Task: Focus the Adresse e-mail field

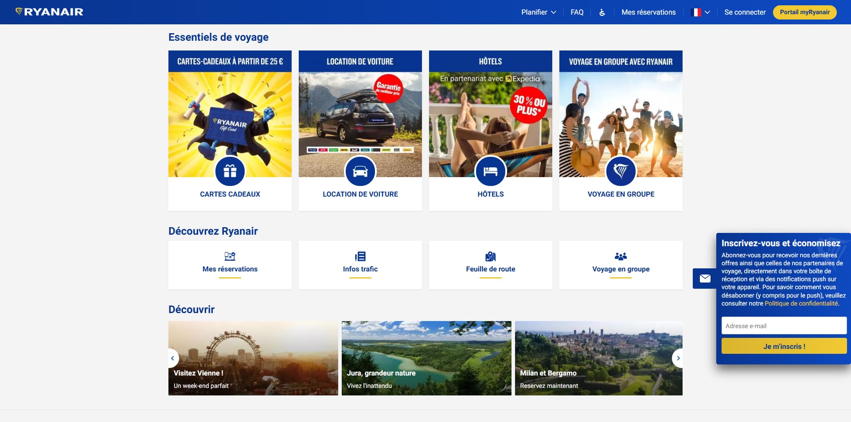Action: point(784,326)
